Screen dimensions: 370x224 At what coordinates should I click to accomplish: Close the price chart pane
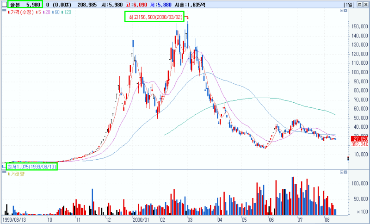point(345,10)
